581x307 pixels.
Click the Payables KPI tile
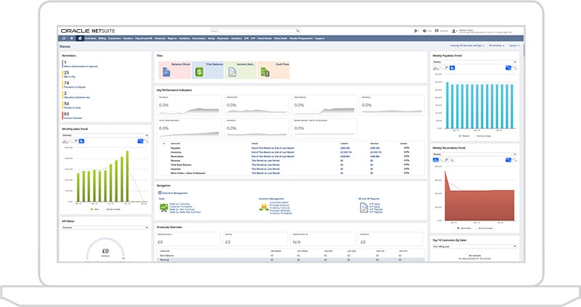[x=189, y=105]
